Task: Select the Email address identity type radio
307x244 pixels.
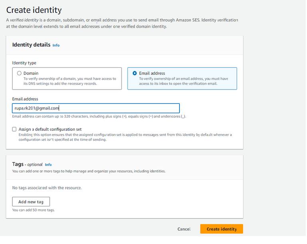Action: (135, 73)
